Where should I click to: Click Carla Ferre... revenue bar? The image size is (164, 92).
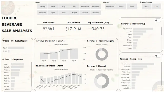click(x=143, y=64)
